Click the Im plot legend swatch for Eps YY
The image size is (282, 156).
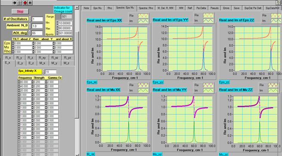tap(208, 21)
